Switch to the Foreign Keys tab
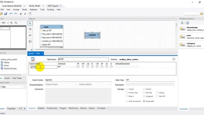Viewport: 204px width, 115px height. pyautogui.click(x=52, y=108)
